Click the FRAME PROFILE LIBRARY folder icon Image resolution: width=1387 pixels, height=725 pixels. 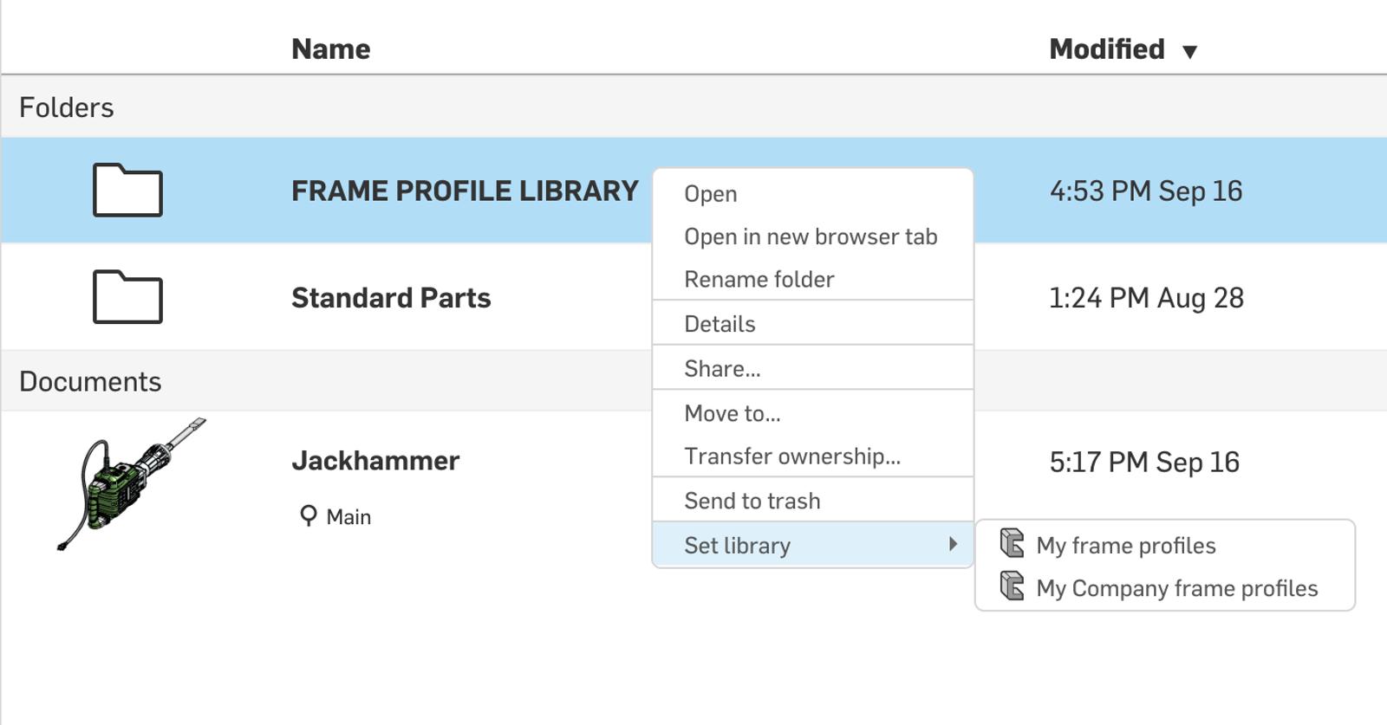(x=127, y=190)
